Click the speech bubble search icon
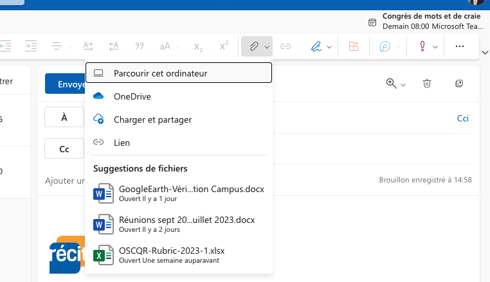Image resolution: width=490 pixels, height=282 pixels. pos(385,46)
